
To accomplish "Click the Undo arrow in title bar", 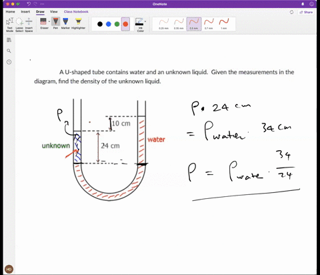I will click(29, 4).
